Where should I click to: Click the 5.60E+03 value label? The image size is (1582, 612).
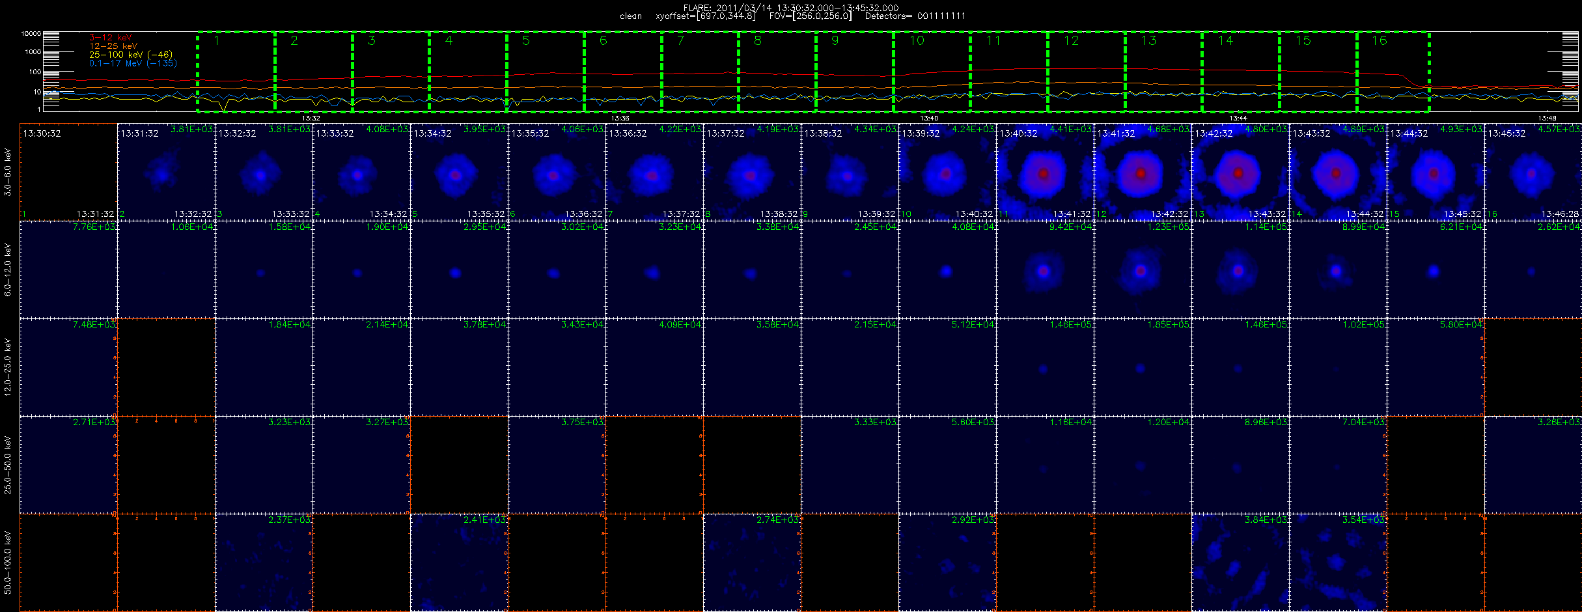(x=973, y=422)
